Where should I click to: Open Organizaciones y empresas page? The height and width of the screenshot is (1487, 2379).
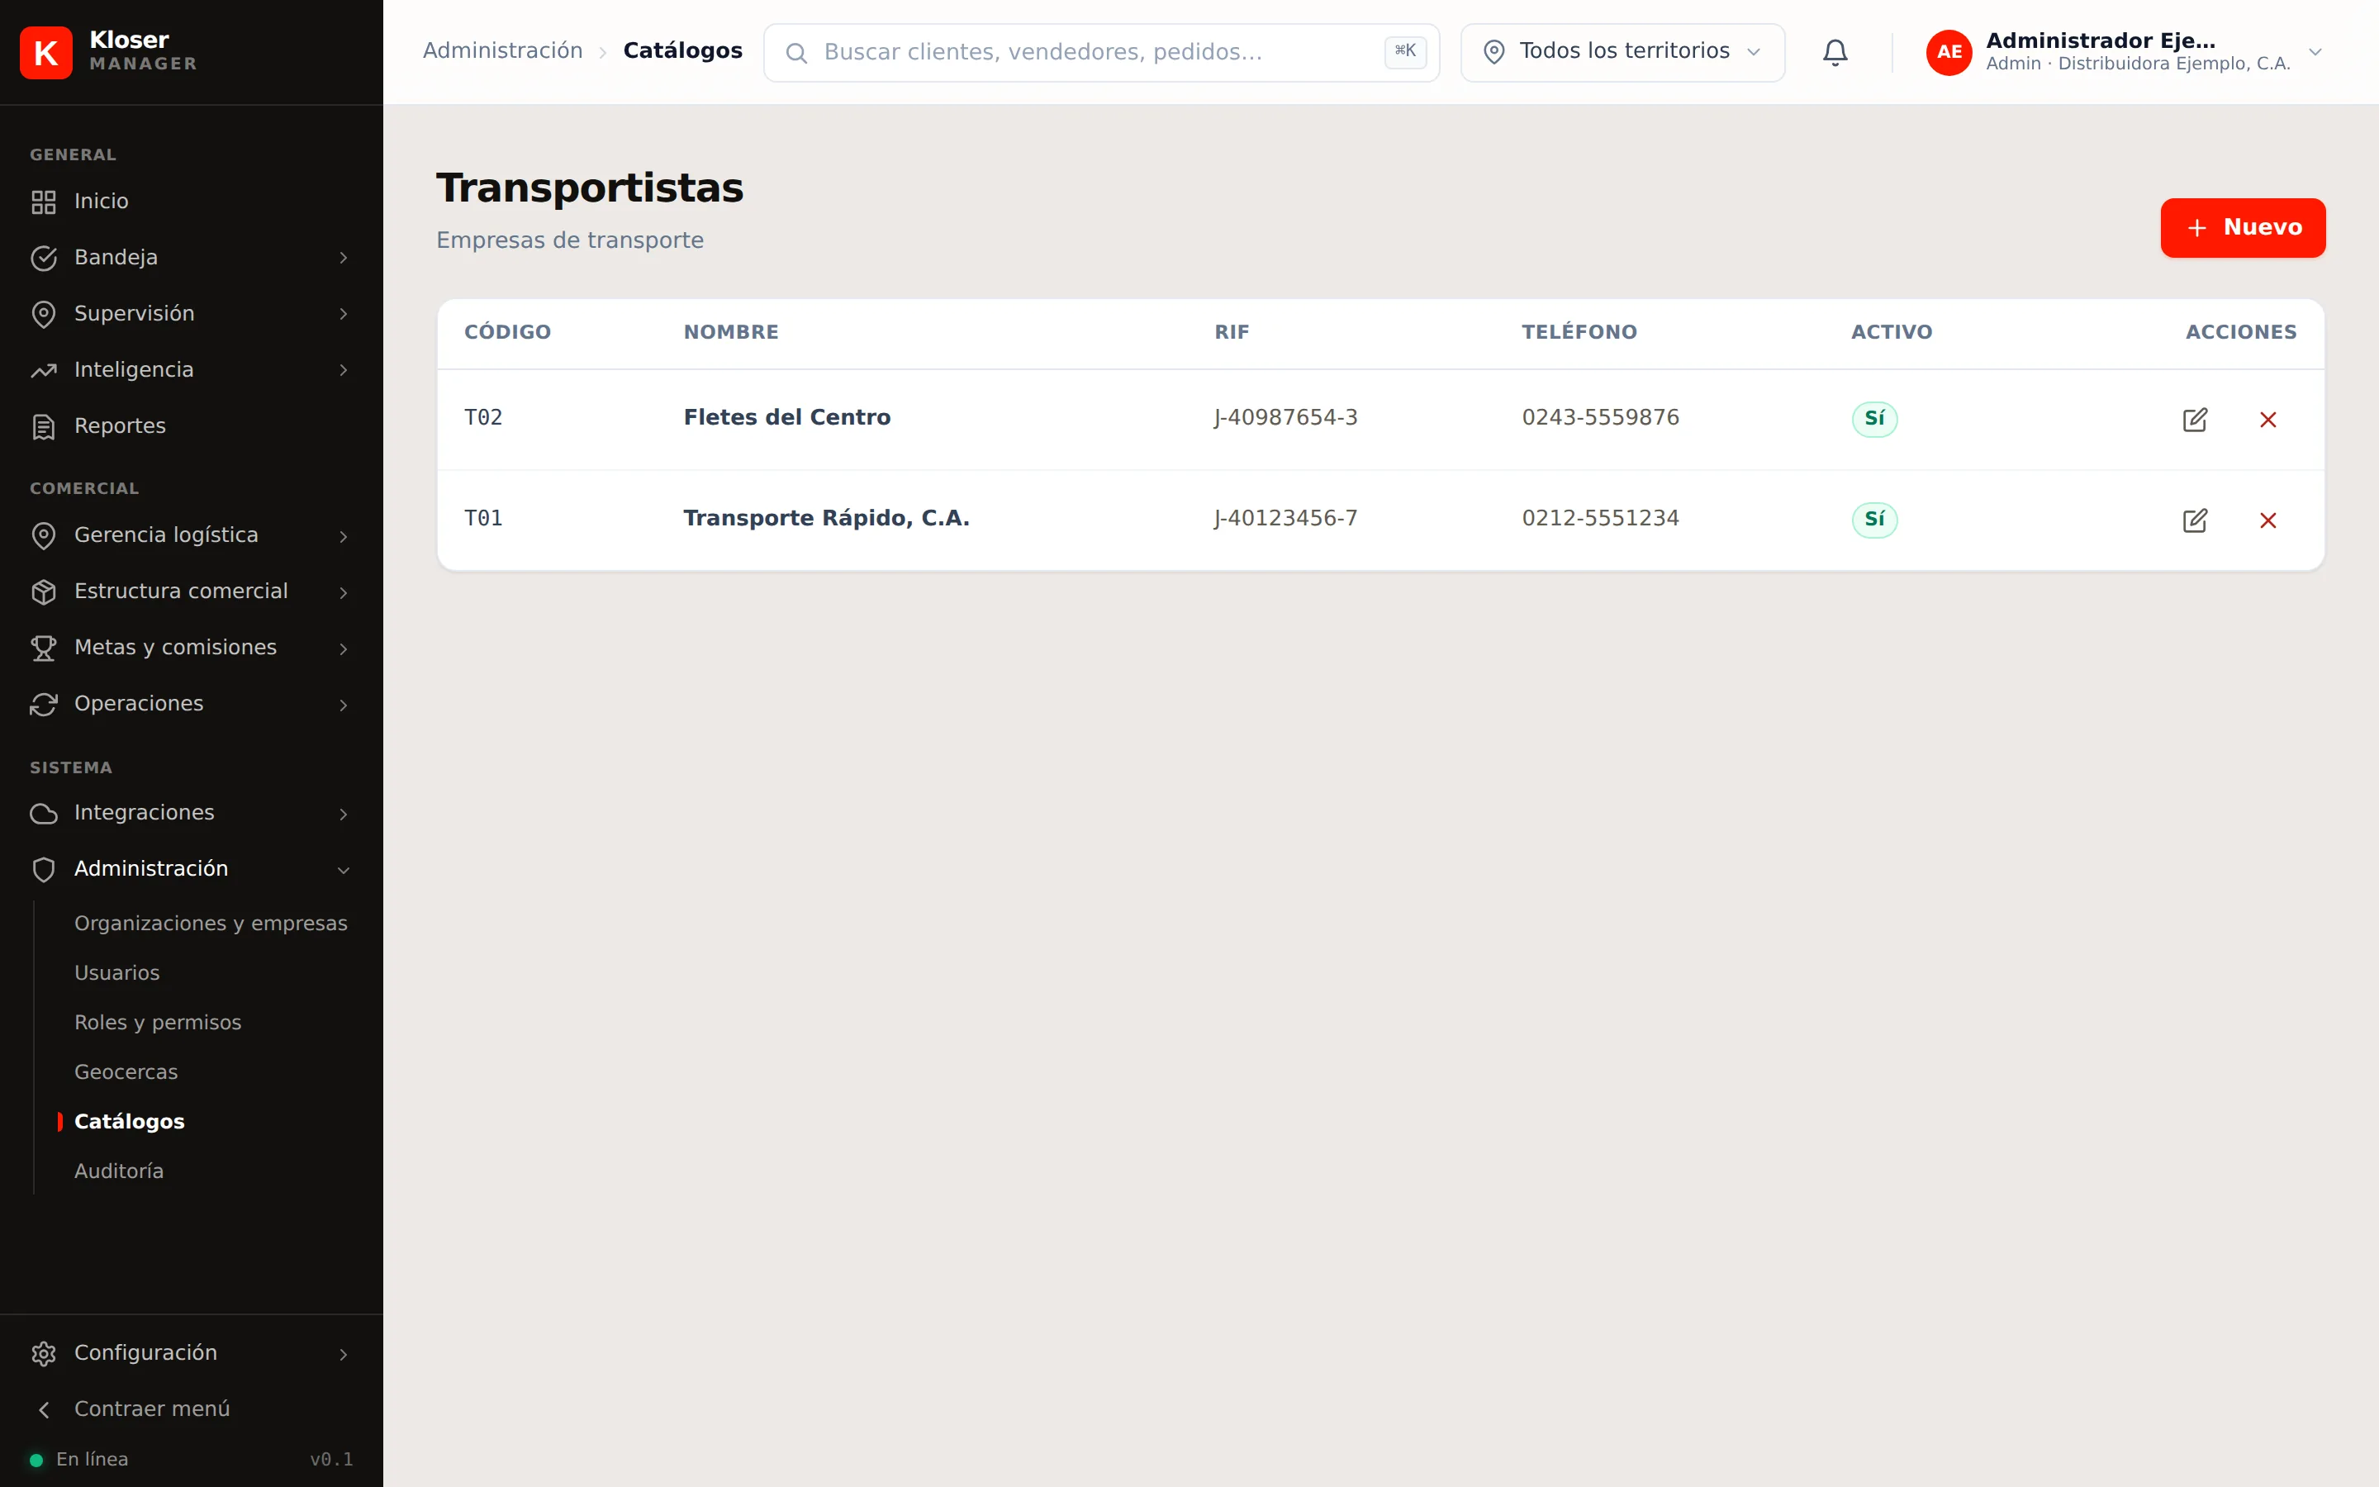[x=211, y=923]
